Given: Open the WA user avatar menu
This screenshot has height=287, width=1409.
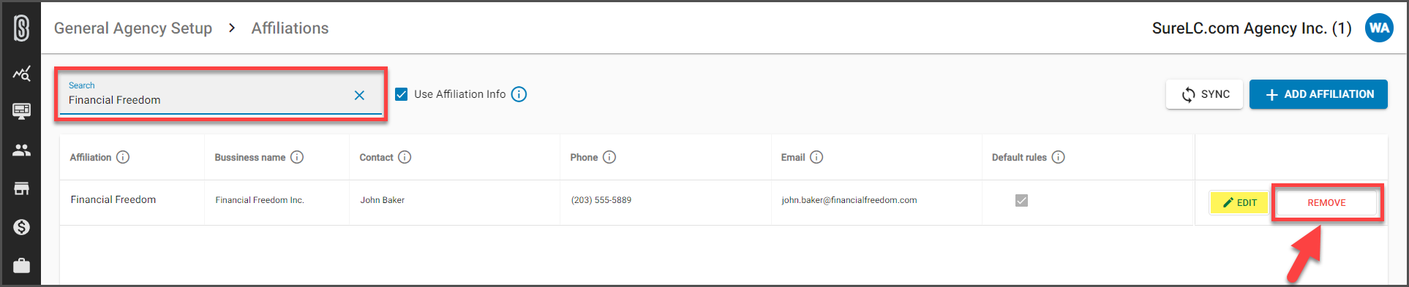Looking at the screenshot, I should point(1379,28).
